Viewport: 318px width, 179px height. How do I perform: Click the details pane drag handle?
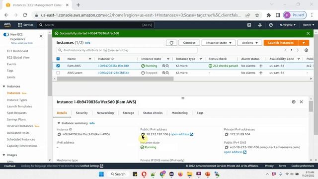click(183, 98)
